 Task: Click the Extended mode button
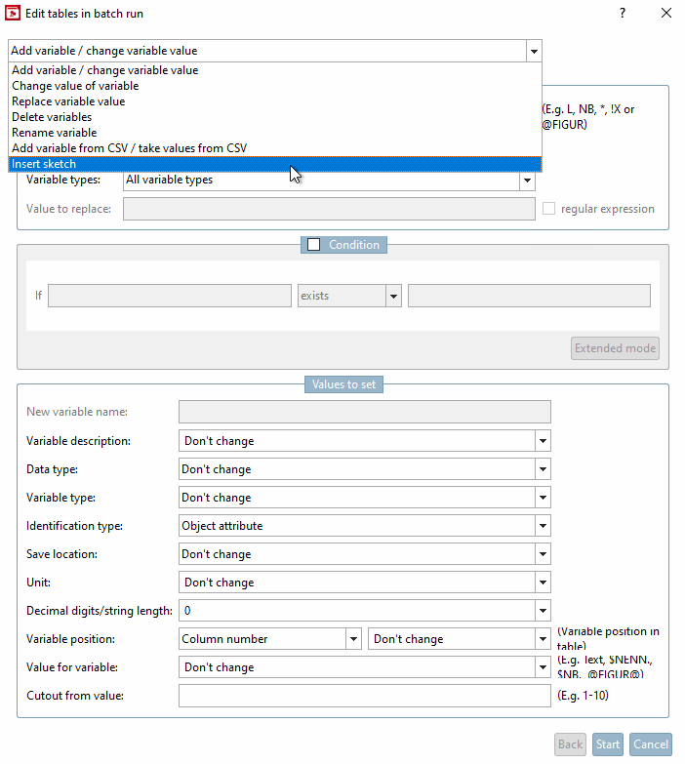(615, 348)
